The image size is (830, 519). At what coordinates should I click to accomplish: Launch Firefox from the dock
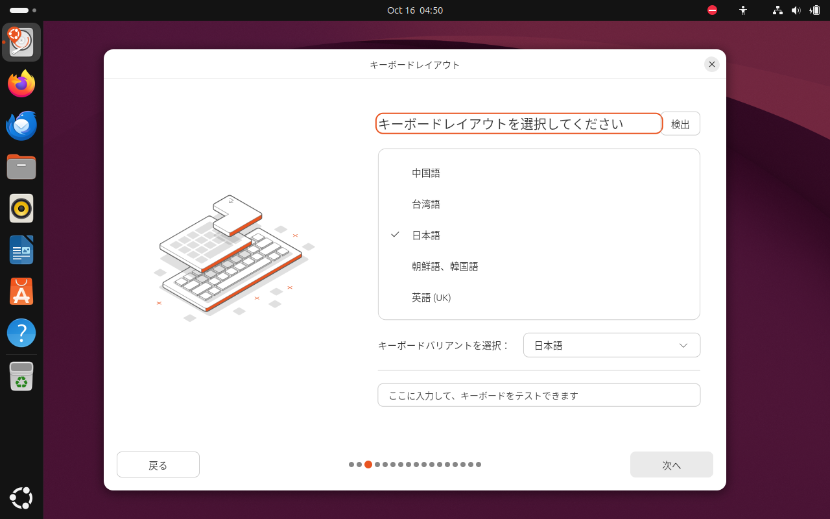[21, 84]
